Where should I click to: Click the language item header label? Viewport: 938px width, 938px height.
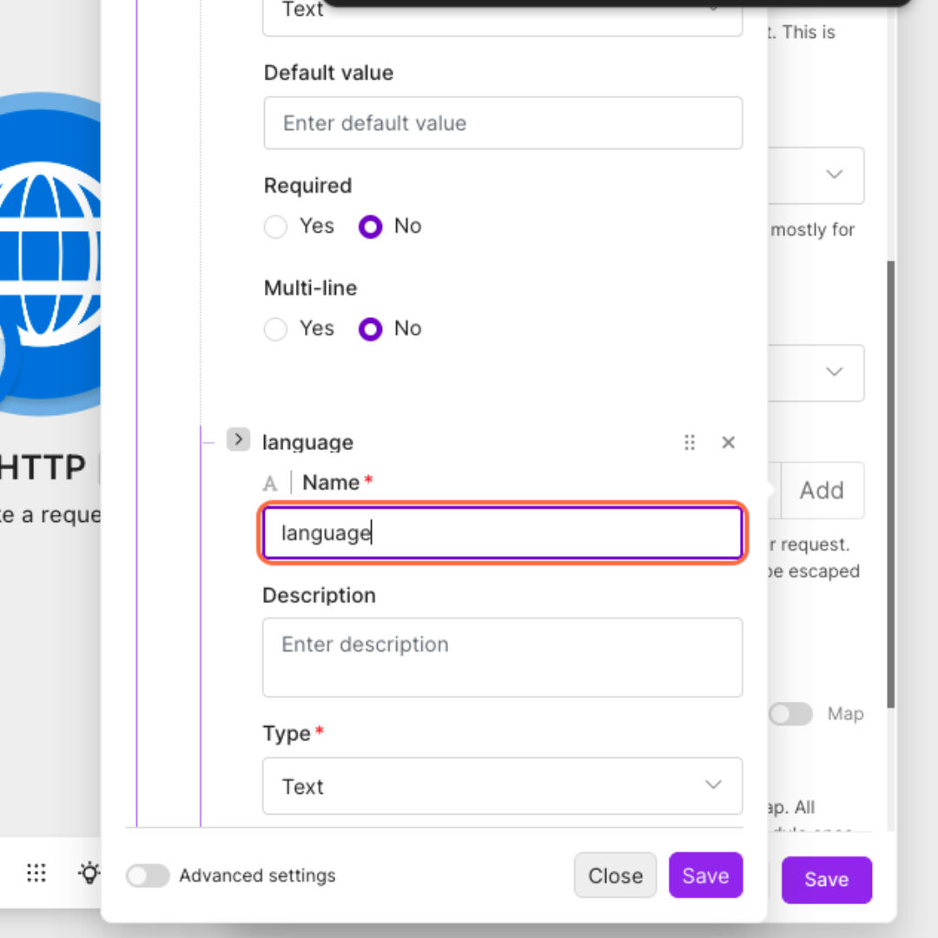308,443
